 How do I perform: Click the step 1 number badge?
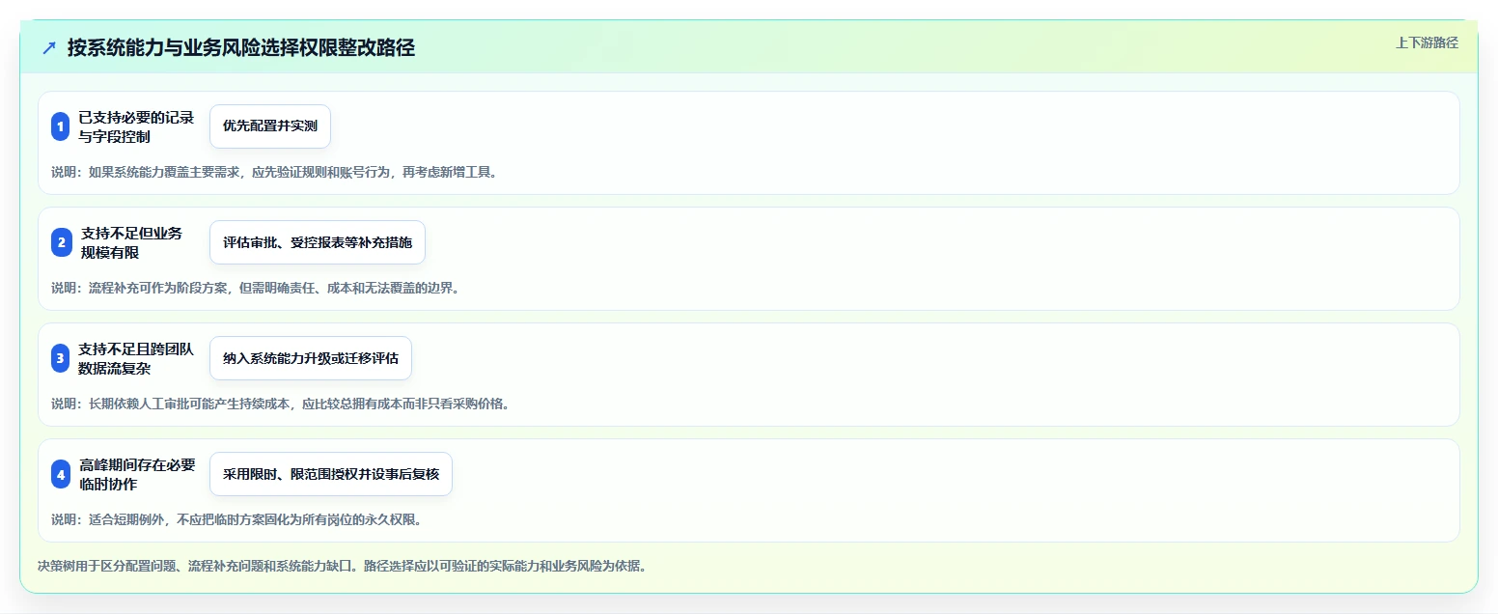61,126
